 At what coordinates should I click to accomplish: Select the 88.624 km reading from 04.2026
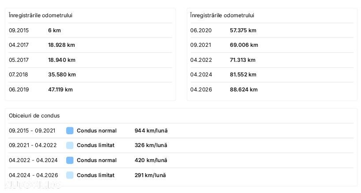244,90
